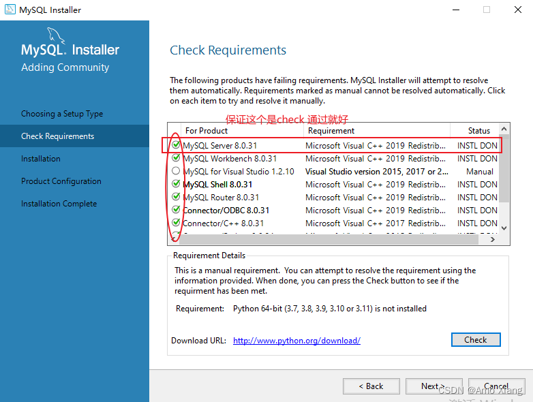
Task: Click Visual C++ 2017 requirement for Connector/C++
Action: coord(376,223)
